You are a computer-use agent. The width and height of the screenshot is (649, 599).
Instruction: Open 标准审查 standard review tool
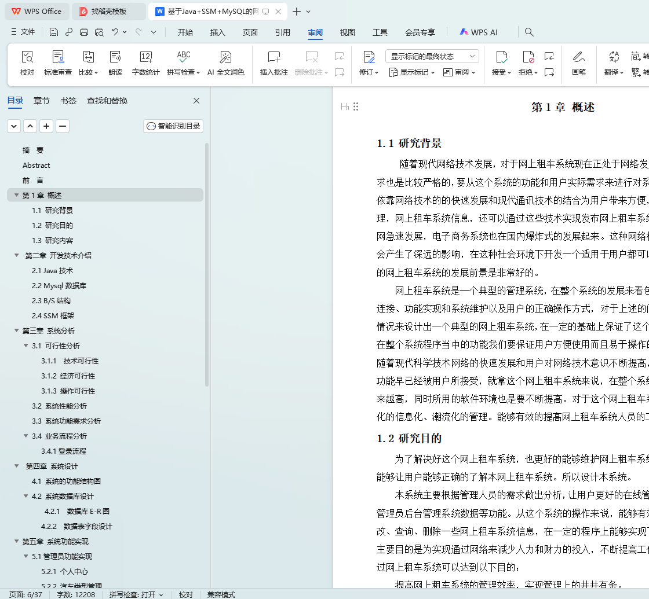[58, 57]
